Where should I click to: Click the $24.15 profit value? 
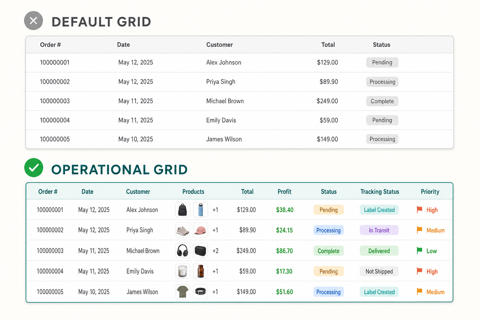point(284,230)
